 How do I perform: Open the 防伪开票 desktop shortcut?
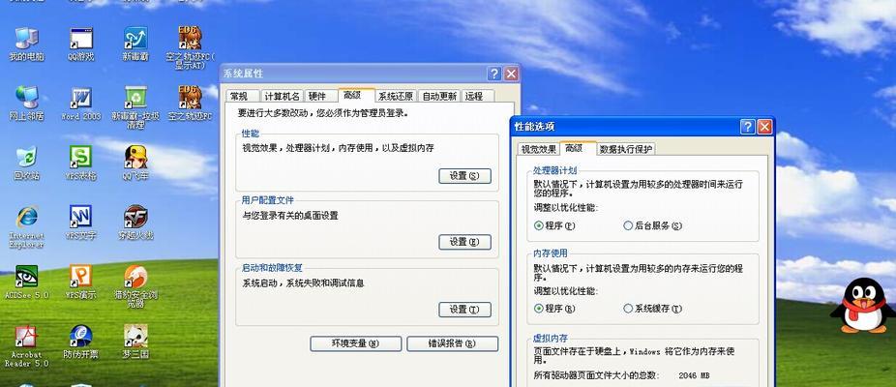tap(80, 342)
